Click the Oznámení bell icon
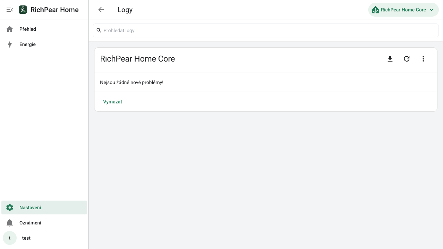 click(x=10, y=223)
